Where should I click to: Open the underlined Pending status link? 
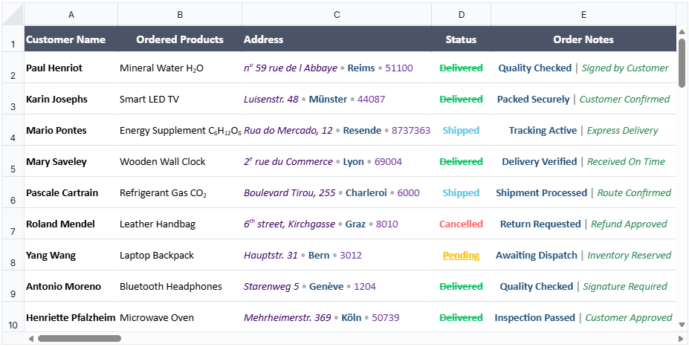(x=461, y=255)
